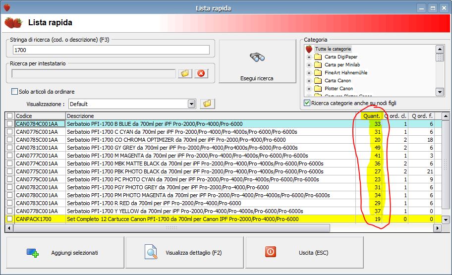Select row CAN0775C001AA PBK PHOTO BLACK
This screenshot has width=452, height=275.
click(x=224, y=171)
